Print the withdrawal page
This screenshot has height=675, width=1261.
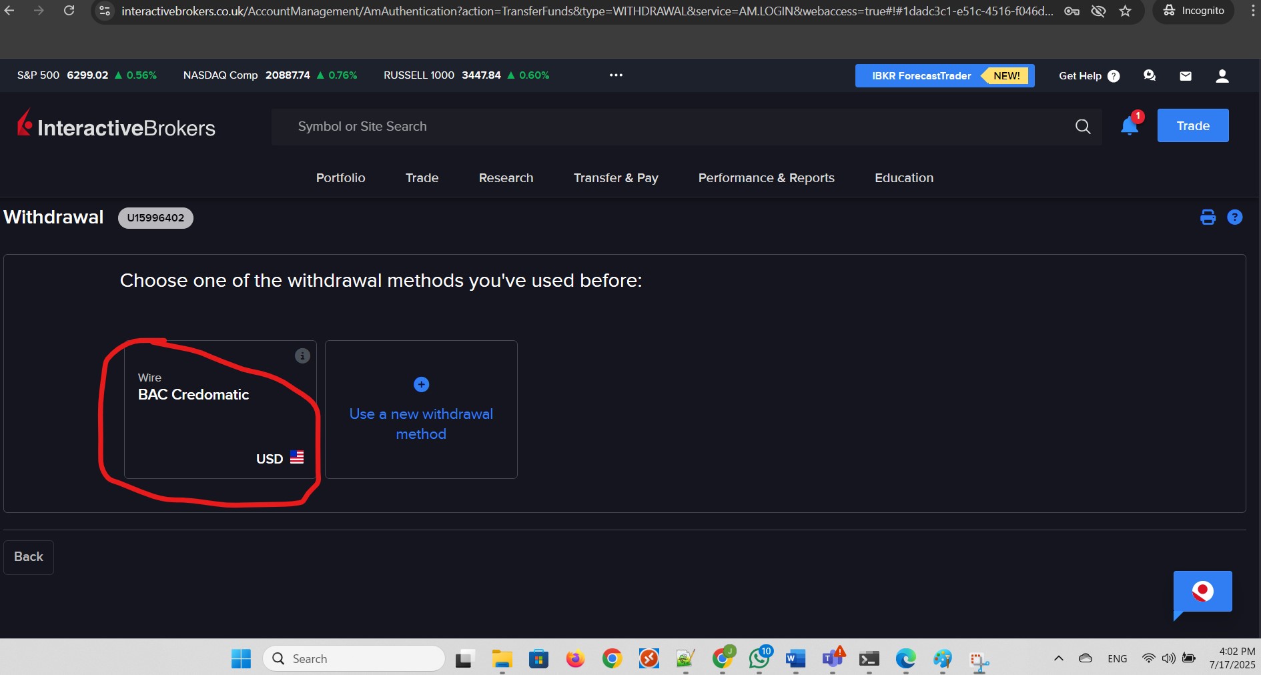coord(1208,217)
